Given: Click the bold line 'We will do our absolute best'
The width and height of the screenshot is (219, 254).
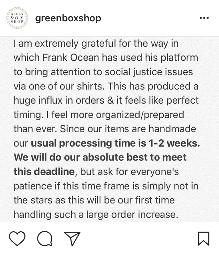Looking at the screenshot, I should (100, 157).
